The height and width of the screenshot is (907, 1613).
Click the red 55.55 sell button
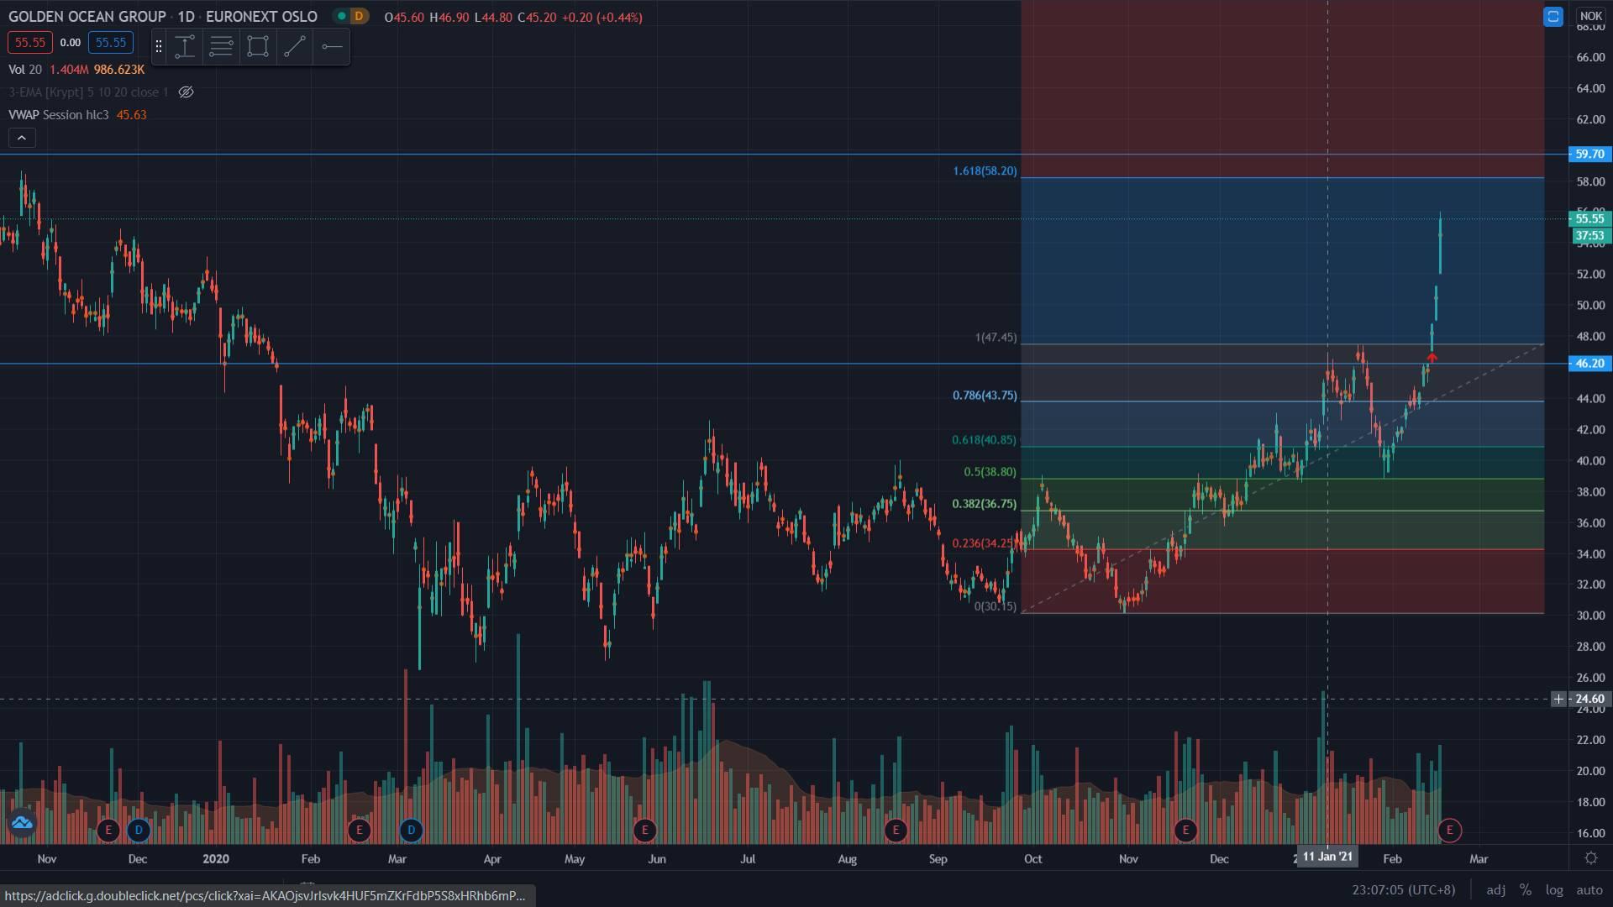point(30,42)
